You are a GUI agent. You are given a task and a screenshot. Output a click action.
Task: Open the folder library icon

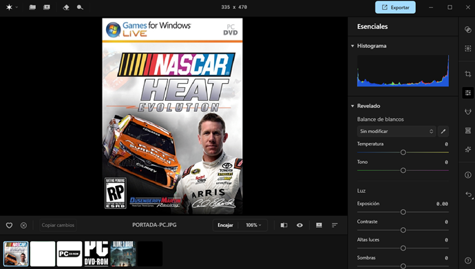point(32,8)
